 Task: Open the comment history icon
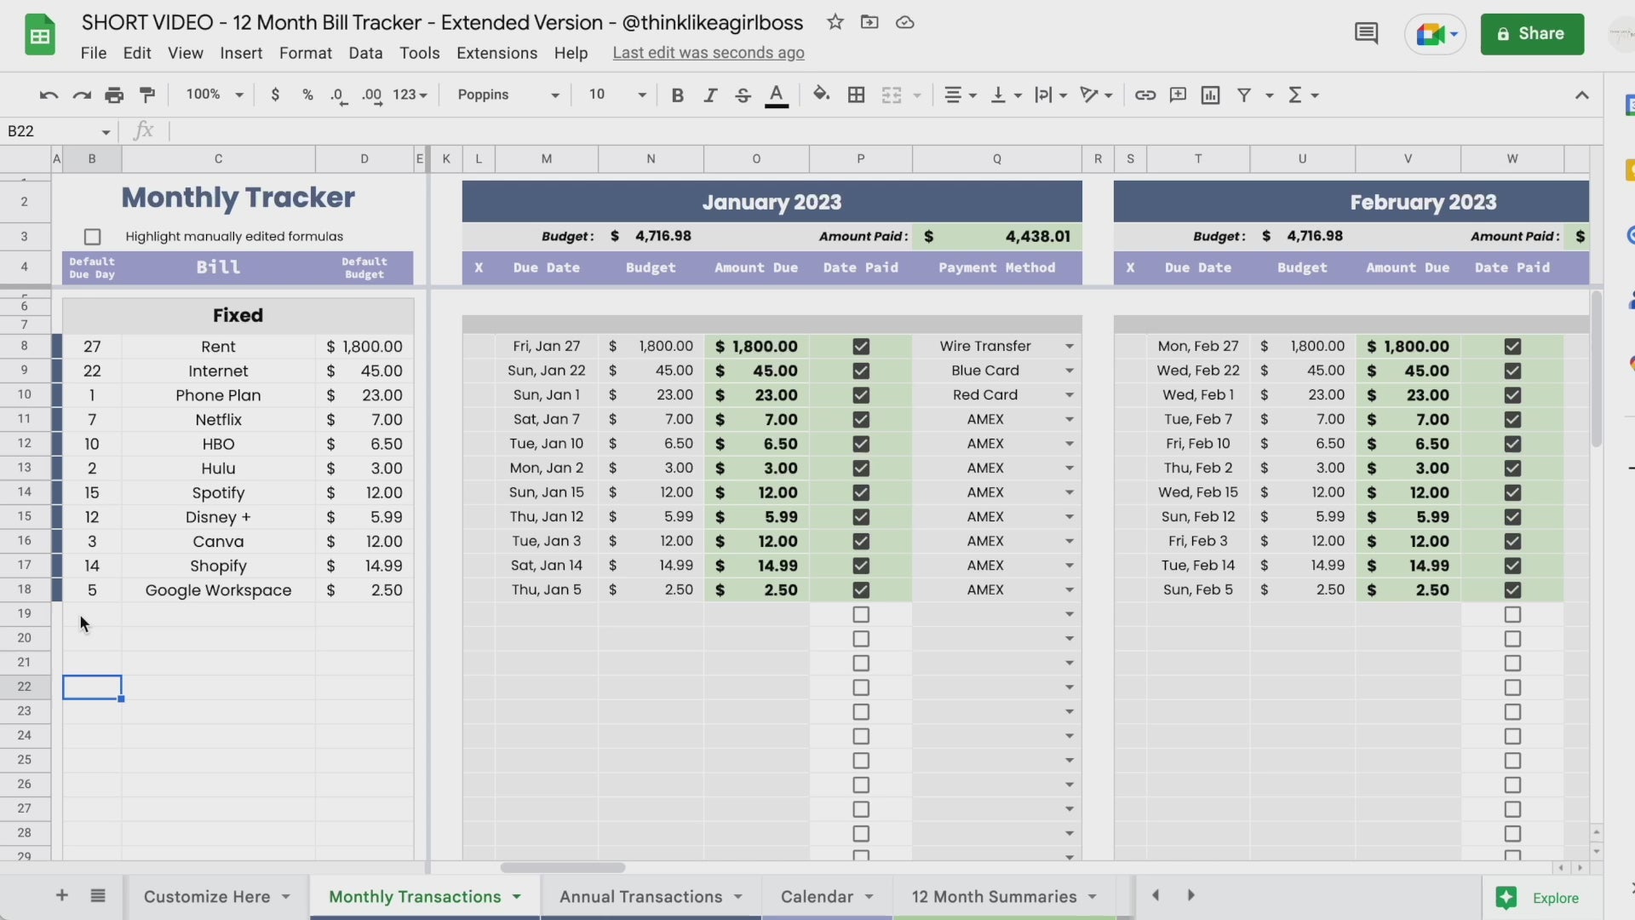coord(1366,34)
